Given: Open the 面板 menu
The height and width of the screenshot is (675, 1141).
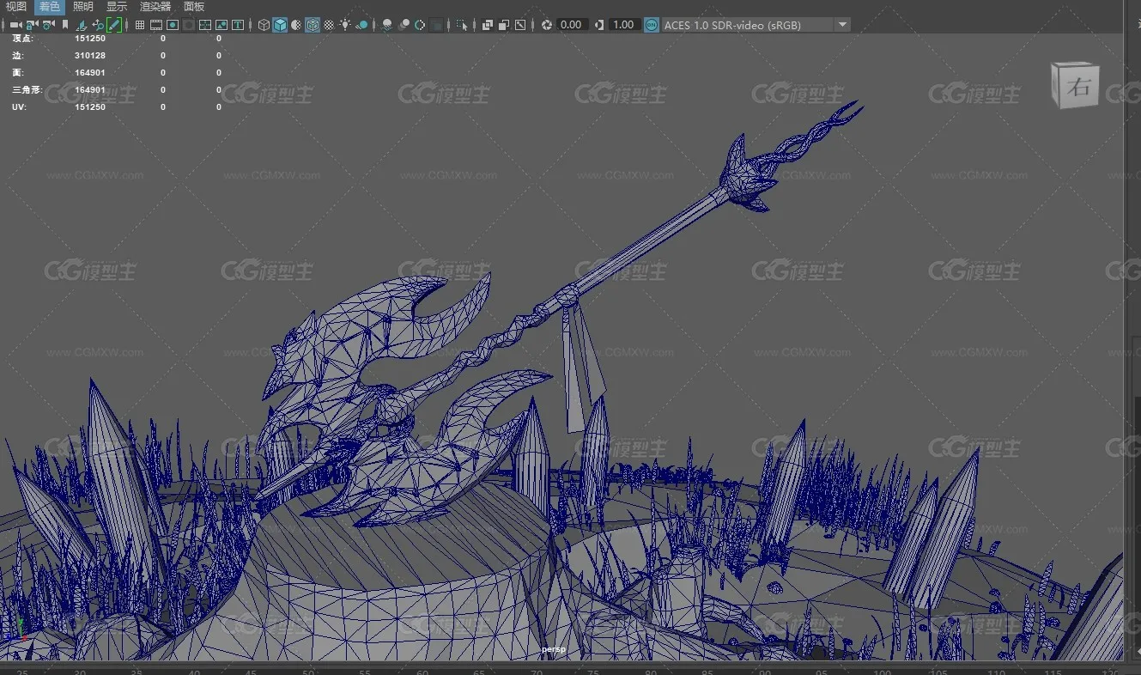Looking at the screenshot, I should 194,7.
